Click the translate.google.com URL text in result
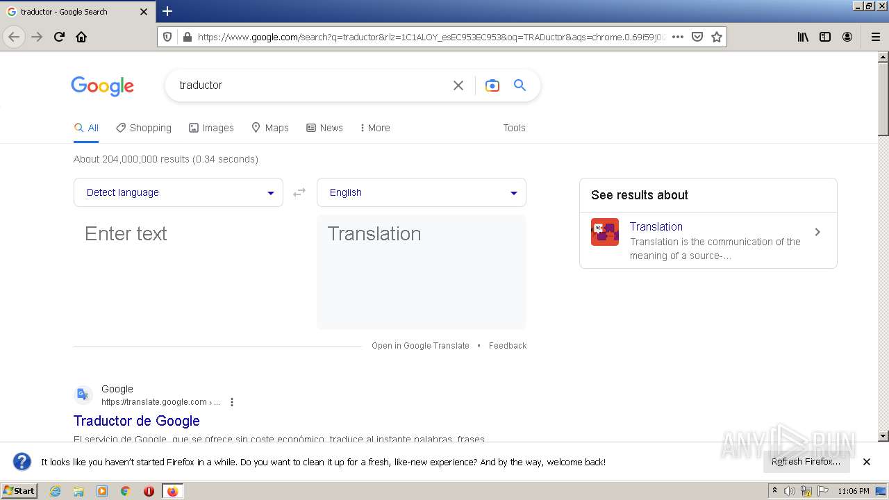 coord(160,402)
